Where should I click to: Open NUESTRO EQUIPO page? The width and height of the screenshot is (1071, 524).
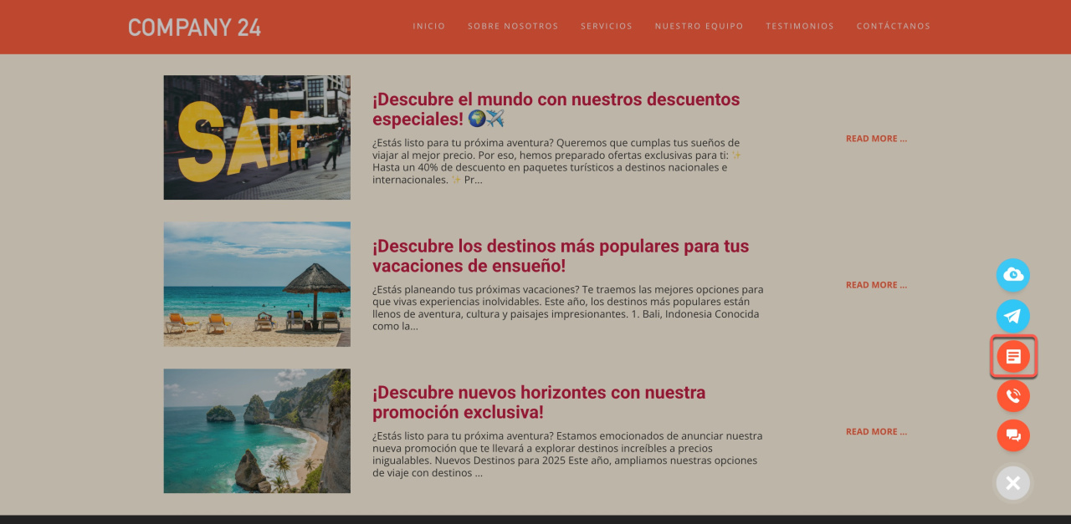pyautogui.click(x=699, y=26)
